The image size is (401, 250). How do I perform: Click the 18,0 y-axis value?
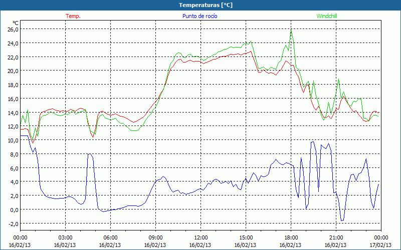tap(13, 85)
